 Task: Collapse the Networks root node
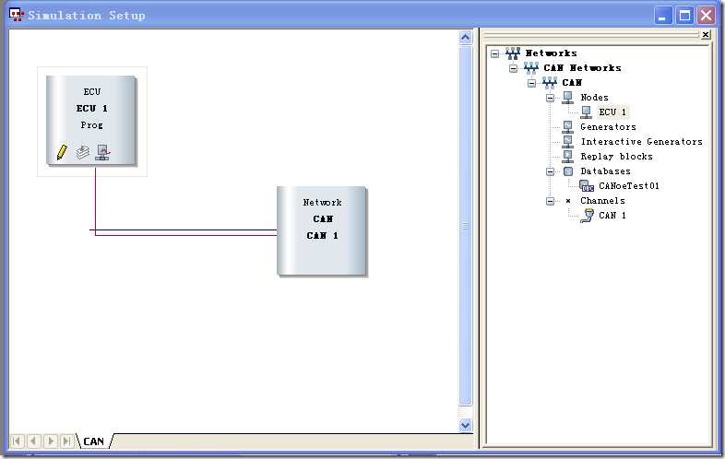tap(495, 53)
